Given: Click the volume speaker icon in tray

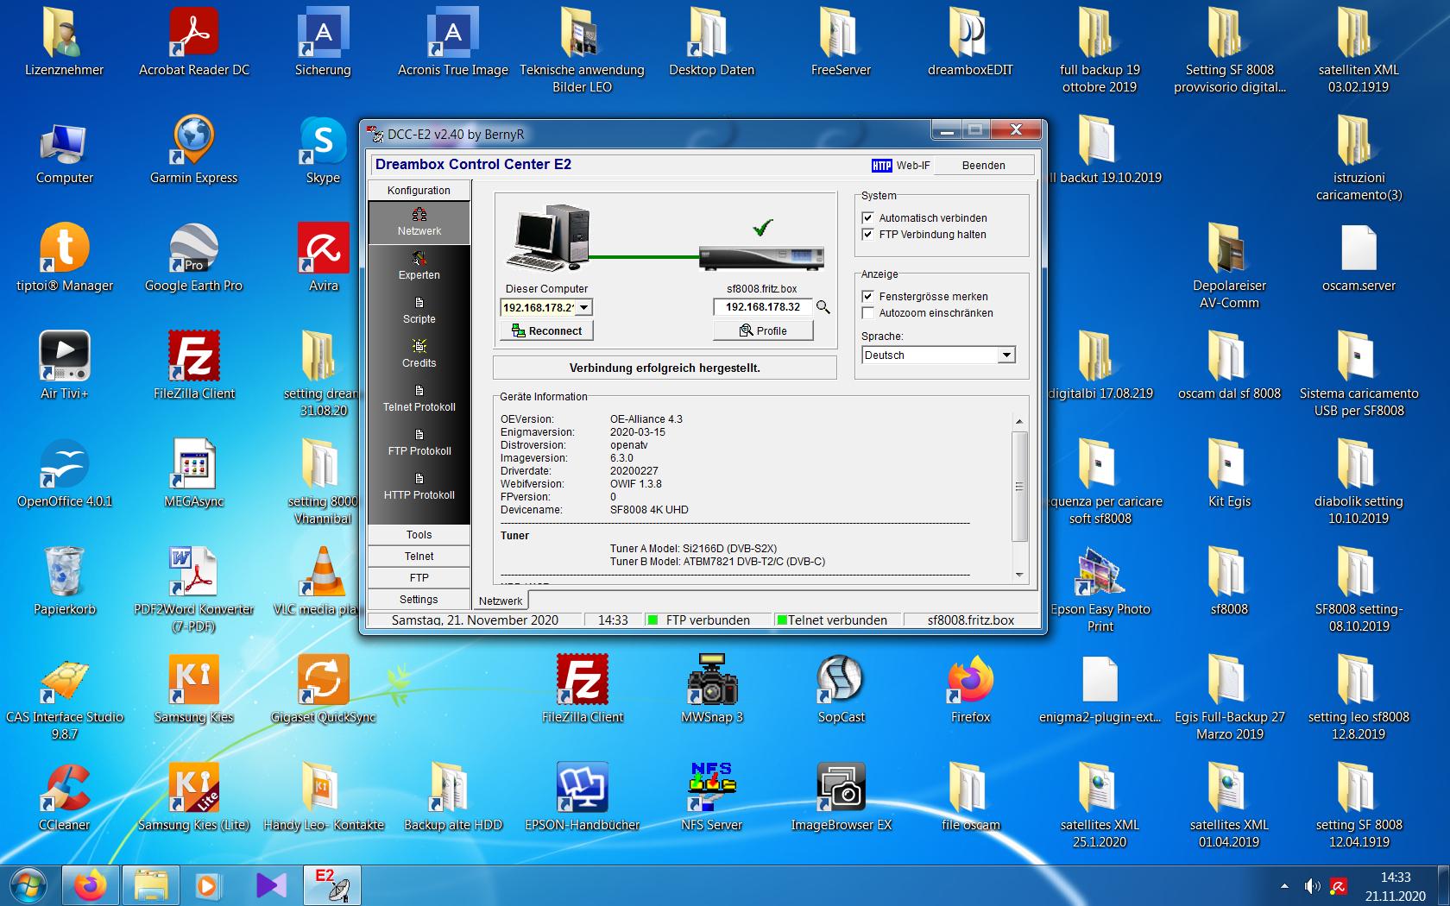Looking at the screenshot, I should 1313,886.
